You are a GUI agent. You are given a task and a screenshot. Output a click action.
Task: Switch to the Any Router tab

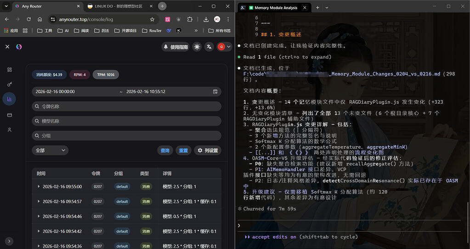point(48,6)
